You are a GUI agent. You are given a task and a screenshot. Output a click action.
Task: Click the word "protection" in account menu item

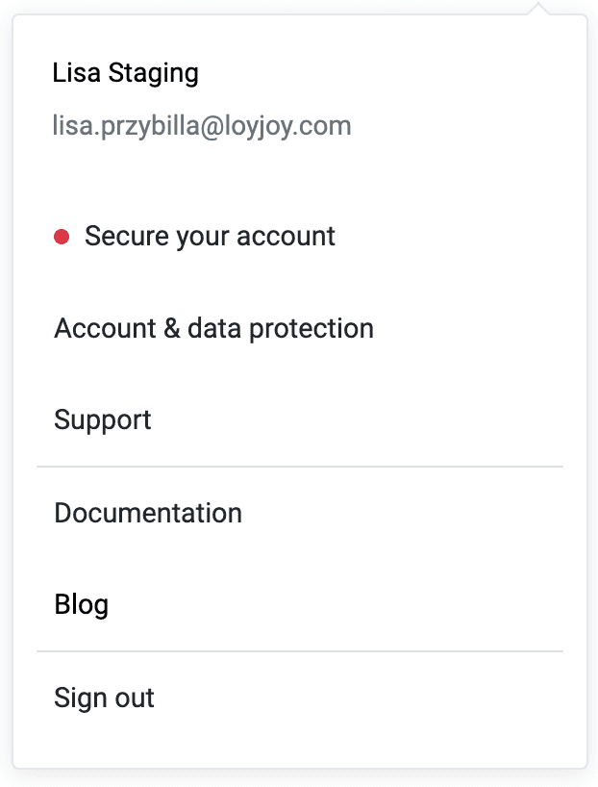coord(311,329)
